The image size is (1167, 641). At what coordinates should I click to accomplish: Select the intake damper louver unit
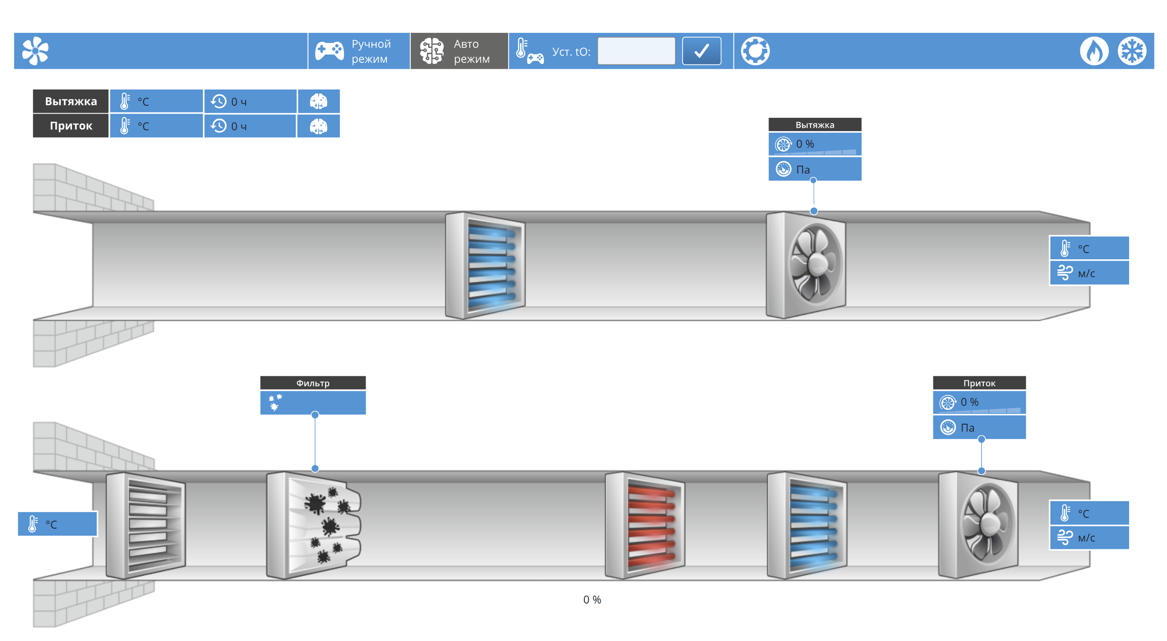click(145, 526)
